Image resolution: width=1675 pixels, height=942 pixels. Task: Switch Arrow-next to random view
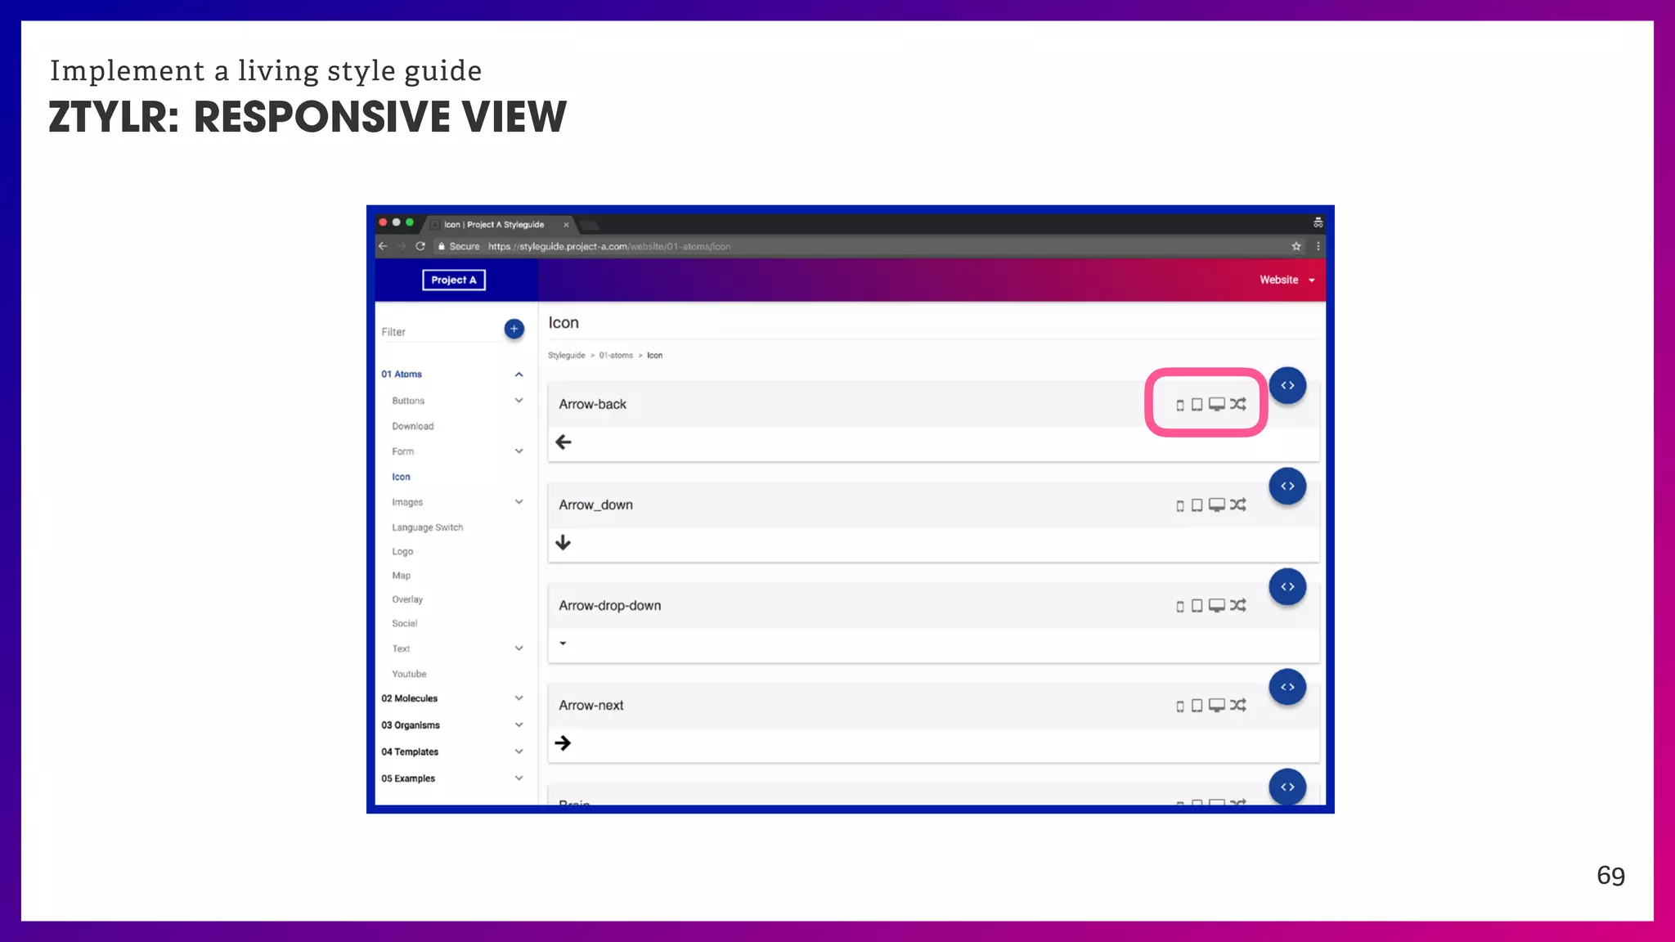1238,705
